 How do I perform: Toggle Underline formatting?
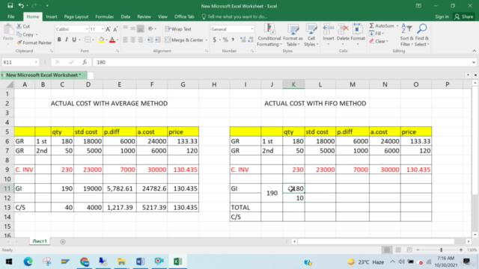point(74,40)
